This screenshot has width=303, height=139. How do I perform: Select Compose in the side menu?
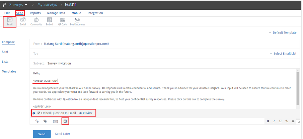(x=8, y=42)
